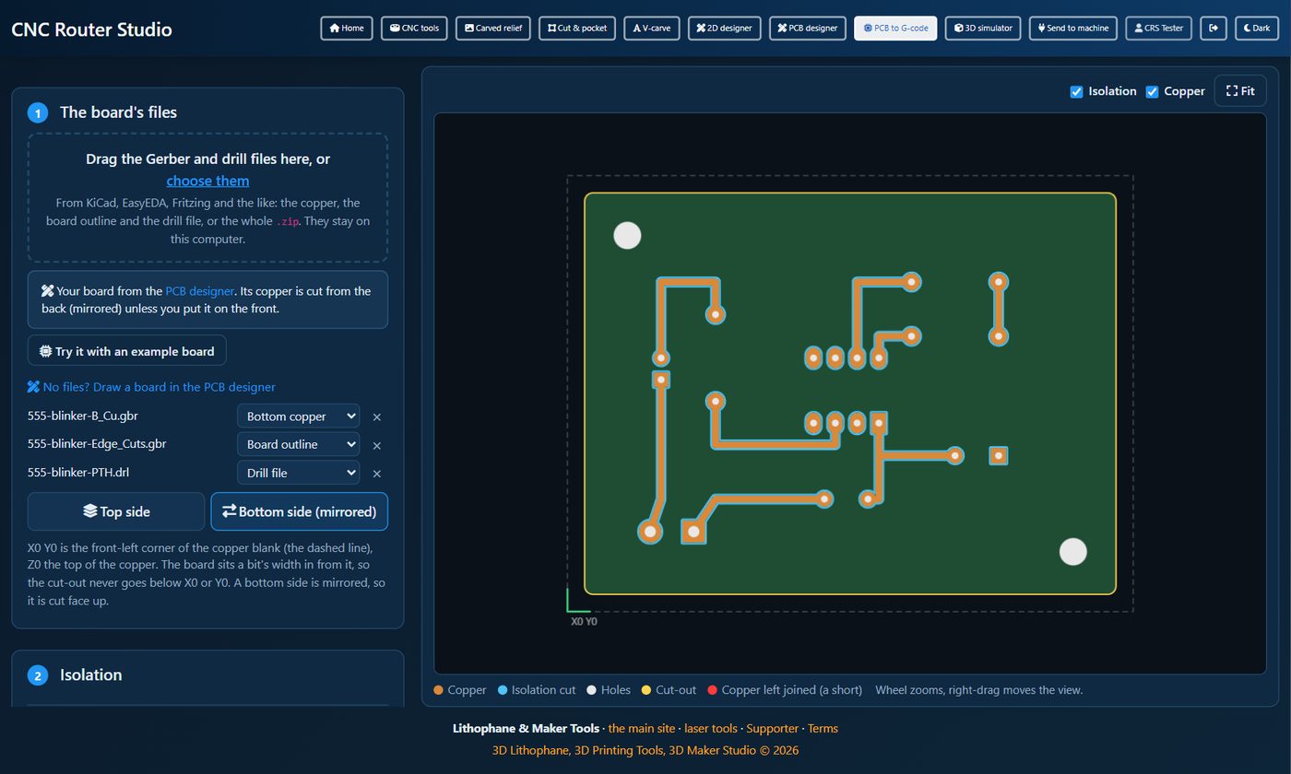The image size is (1291, 774).
Task: Fit the board to view
Action: click(1240, 91)
